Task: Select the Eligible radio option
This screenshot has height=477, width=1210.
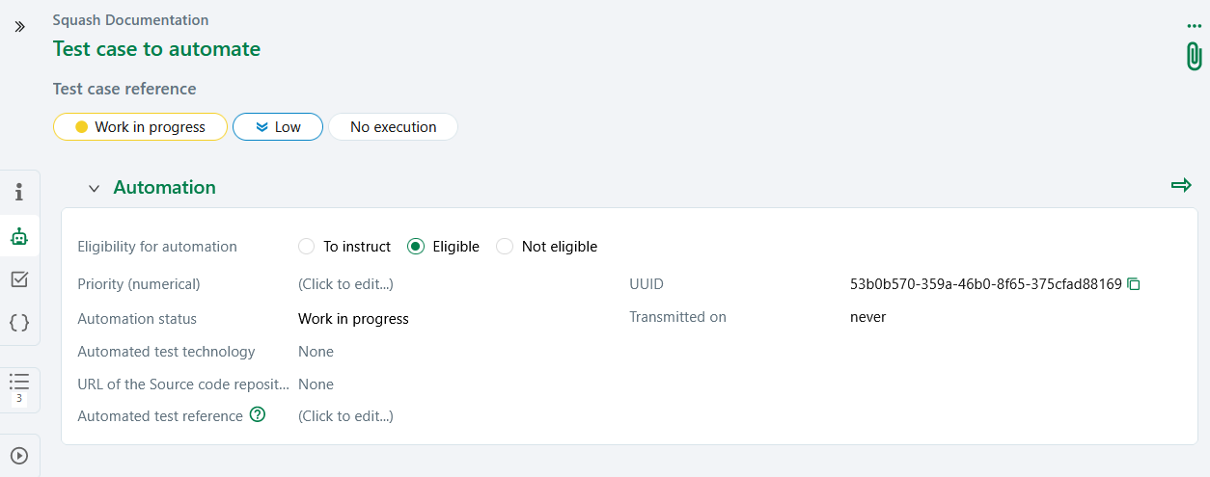Action: [416, 247]
